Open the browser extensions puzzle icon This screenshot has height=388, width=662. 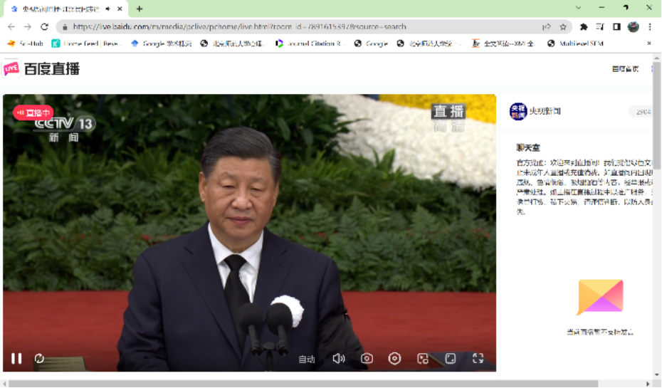click(584, 27)
